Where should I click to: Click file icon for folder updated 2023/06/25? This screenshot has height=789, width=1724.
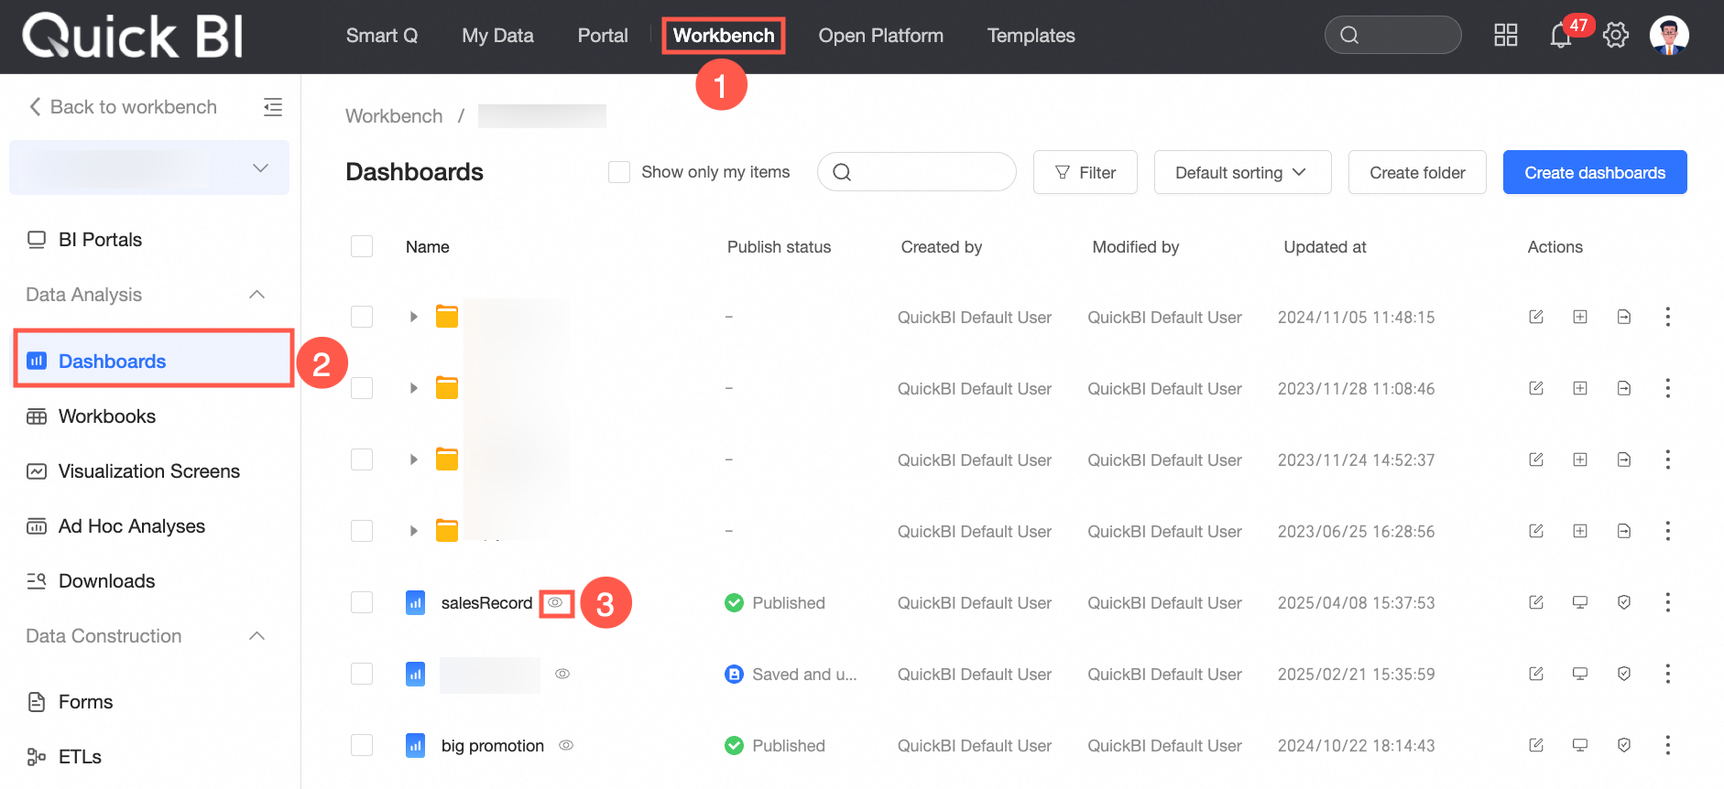click(x=1624, y=531)
